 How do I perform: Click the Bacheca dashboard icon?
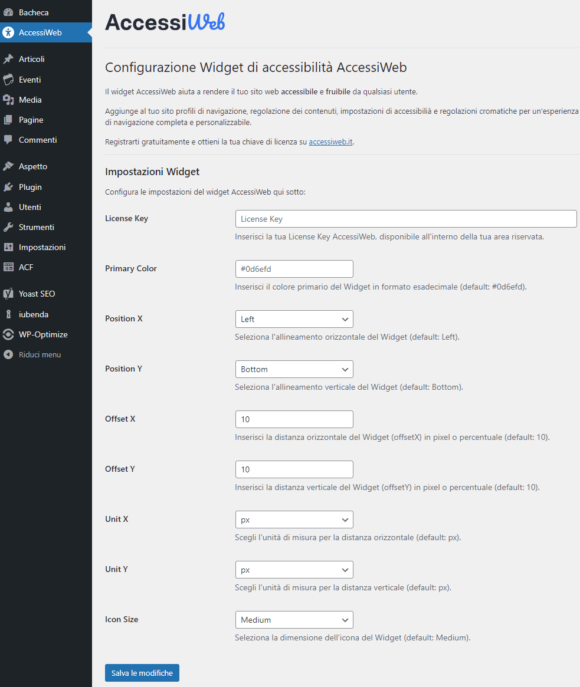[x=8, y=12]
